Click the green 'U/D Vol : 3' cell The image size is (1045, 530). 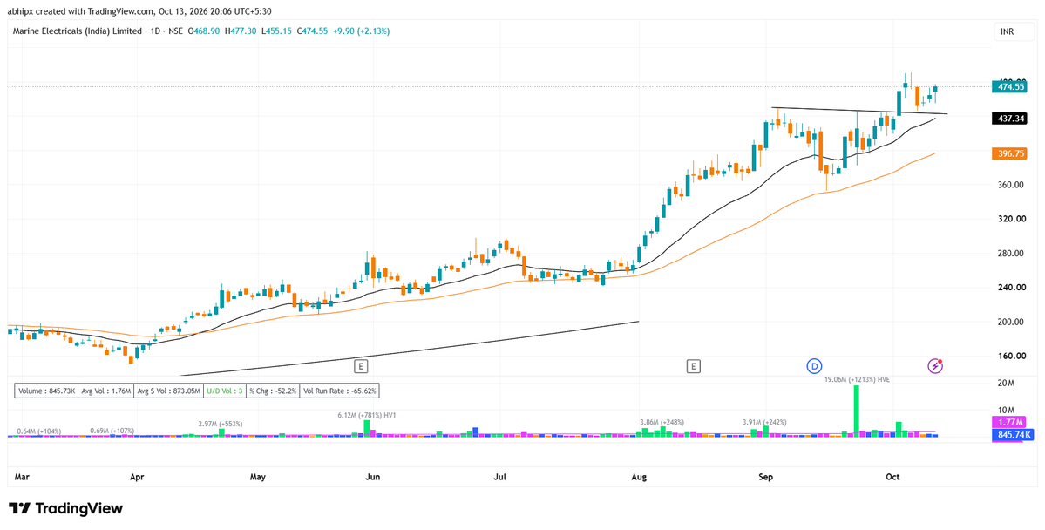coord(225,391)
